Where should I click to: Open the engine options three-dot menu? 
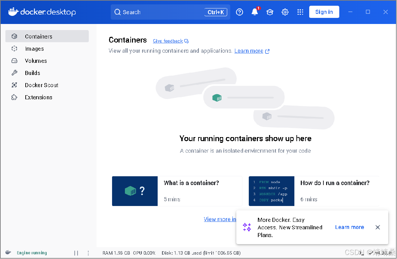pyautogui.click(x=88, y=253)
